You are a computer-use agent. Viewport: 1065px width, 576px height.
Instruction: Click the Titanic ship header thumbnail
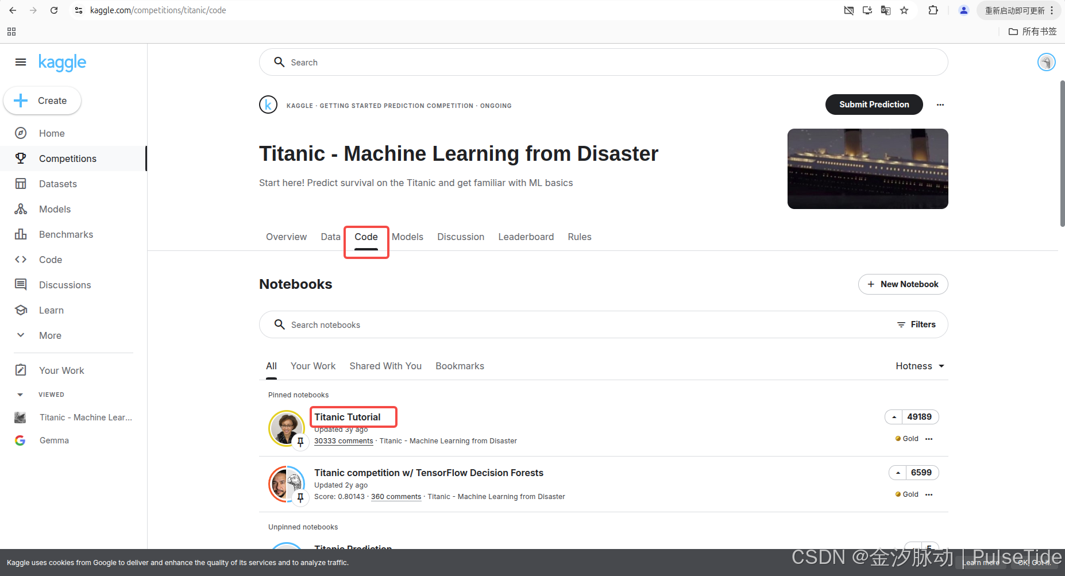(867, 169)
